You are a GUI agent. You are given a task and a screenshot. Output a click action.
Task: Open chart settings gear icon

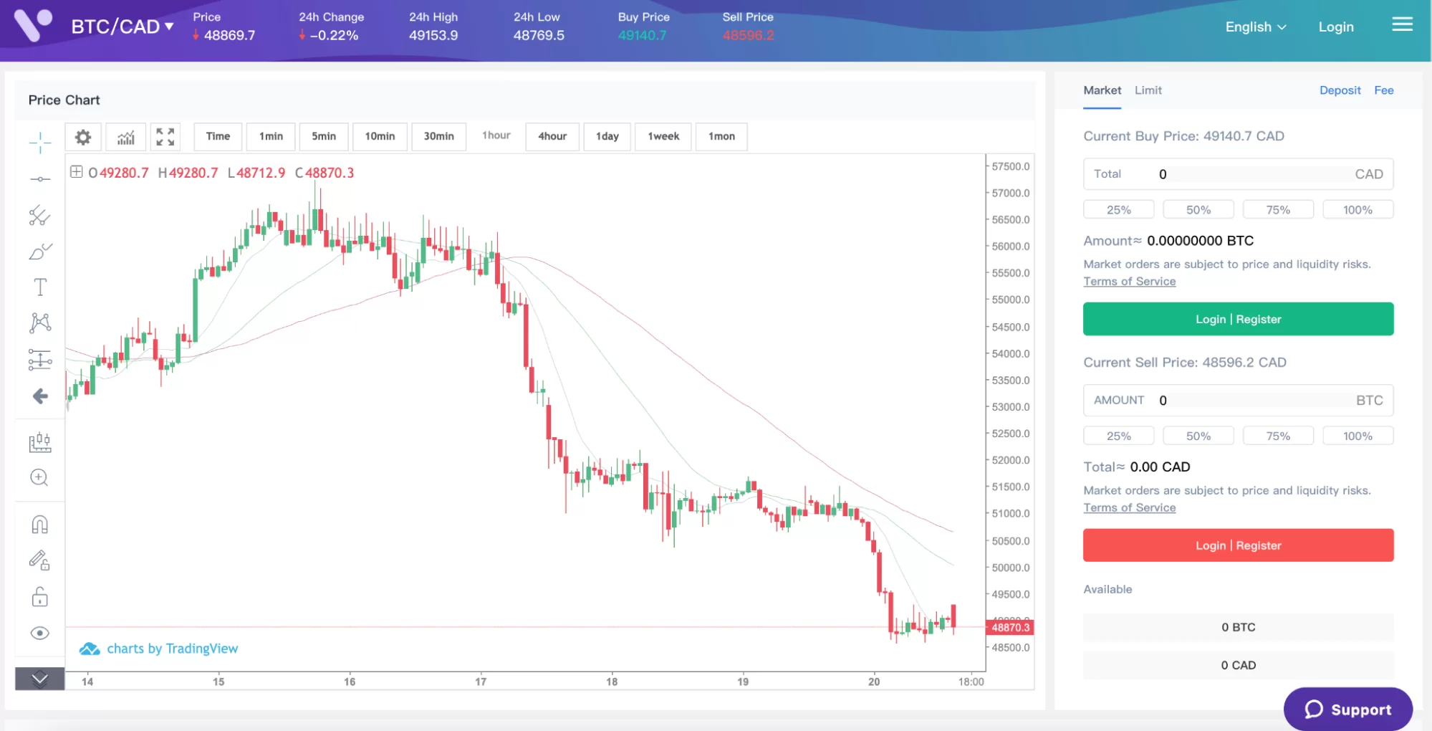[x=83, y=137]
